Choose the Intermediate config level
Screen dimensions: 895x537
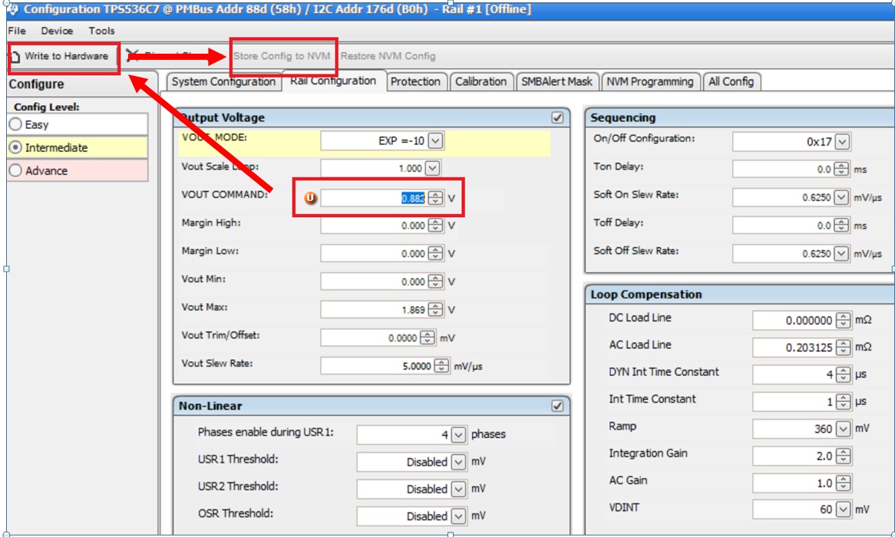(x=15, y=147)
